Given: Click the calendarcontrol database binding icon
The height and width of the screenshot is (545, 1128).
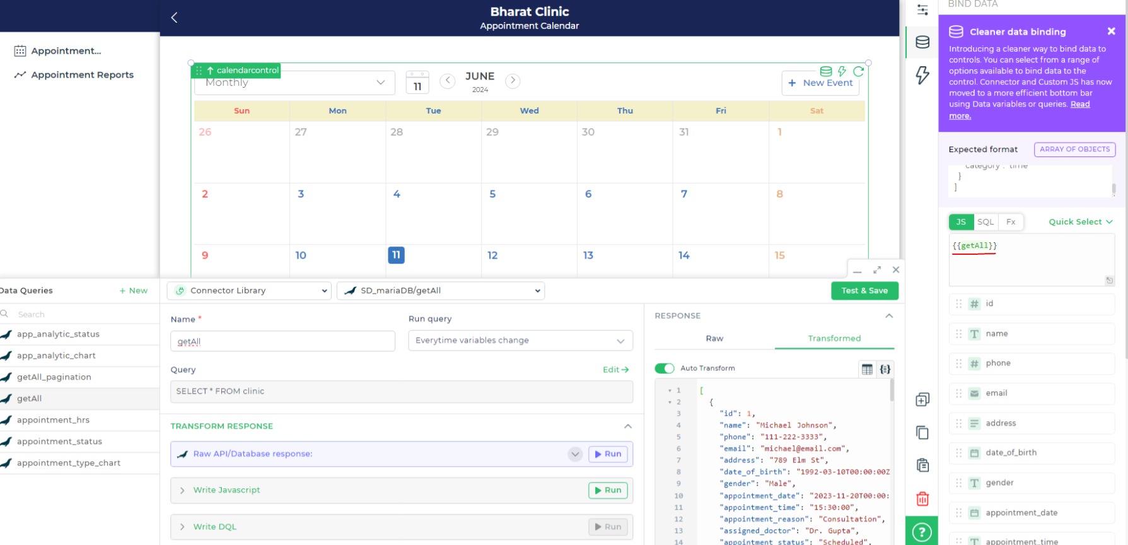Looking at the screenshot, I should [x=825, y=71].
